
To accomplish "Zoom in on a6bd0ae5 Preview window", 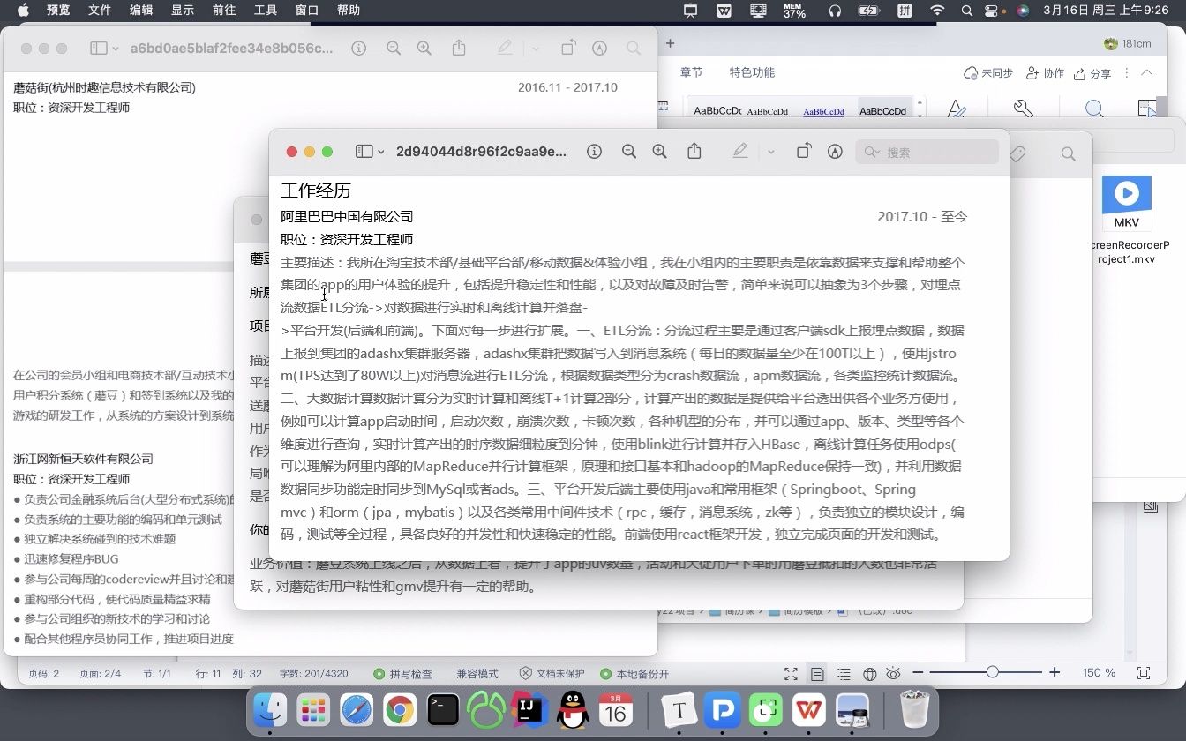I will (424, 49).
